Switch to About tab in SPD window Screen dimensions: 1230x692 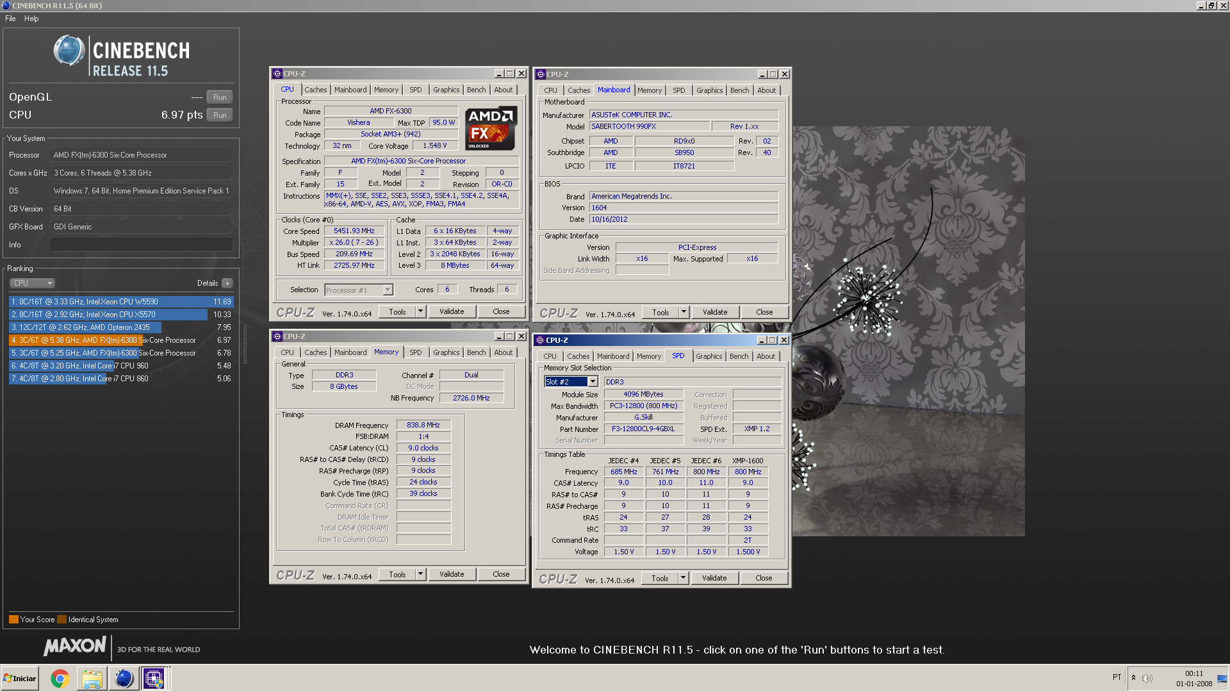[x=766, y=356]
